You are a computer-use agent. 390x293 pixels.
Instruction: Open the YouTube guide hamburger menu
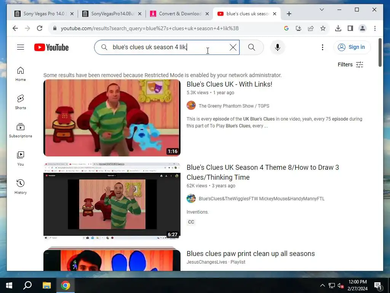tap(21, 47)
